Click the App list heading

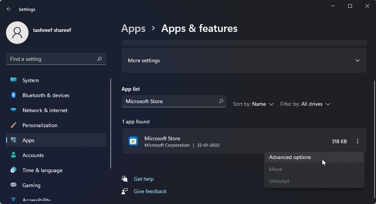[x=131, y=89]
